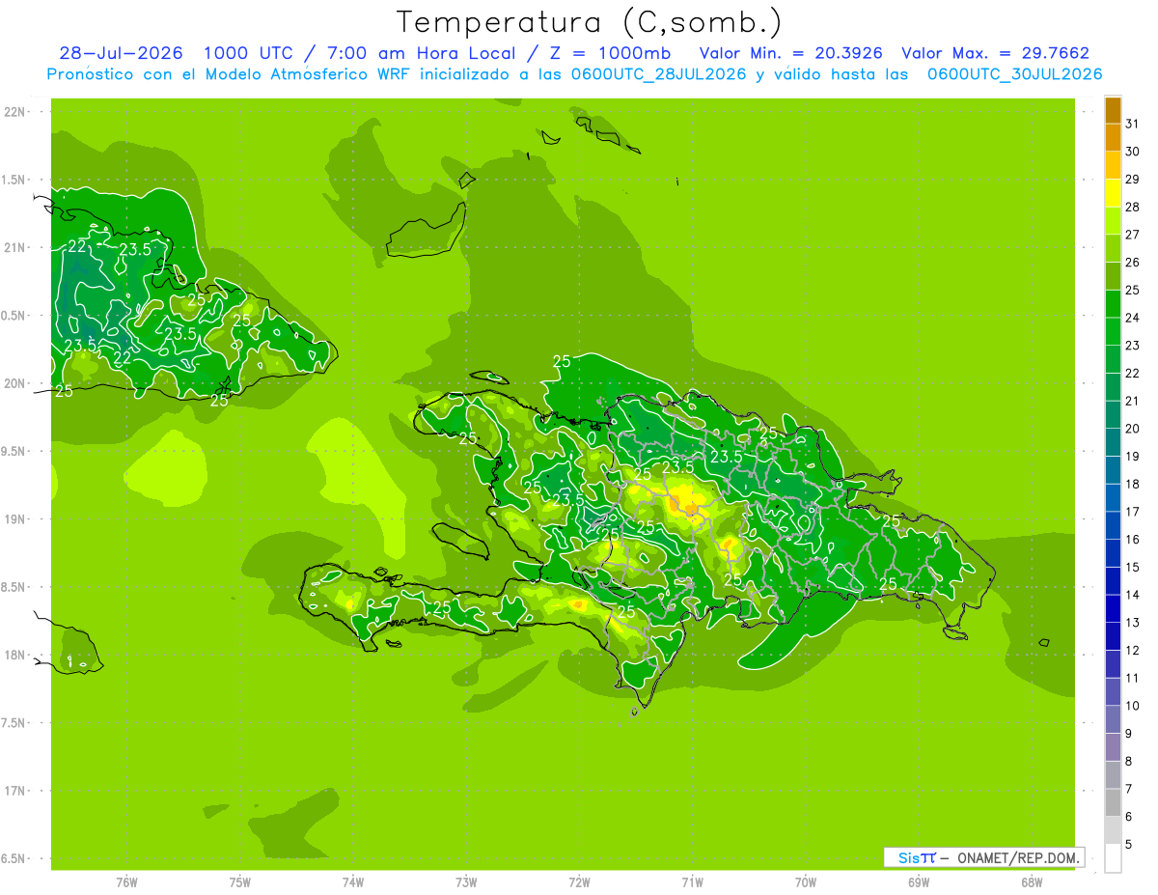Image resolution: width=1158 pixels, height=895 pixels.
Task: Click the latitude axis label "7.5N"
Action: coord(14,722)
